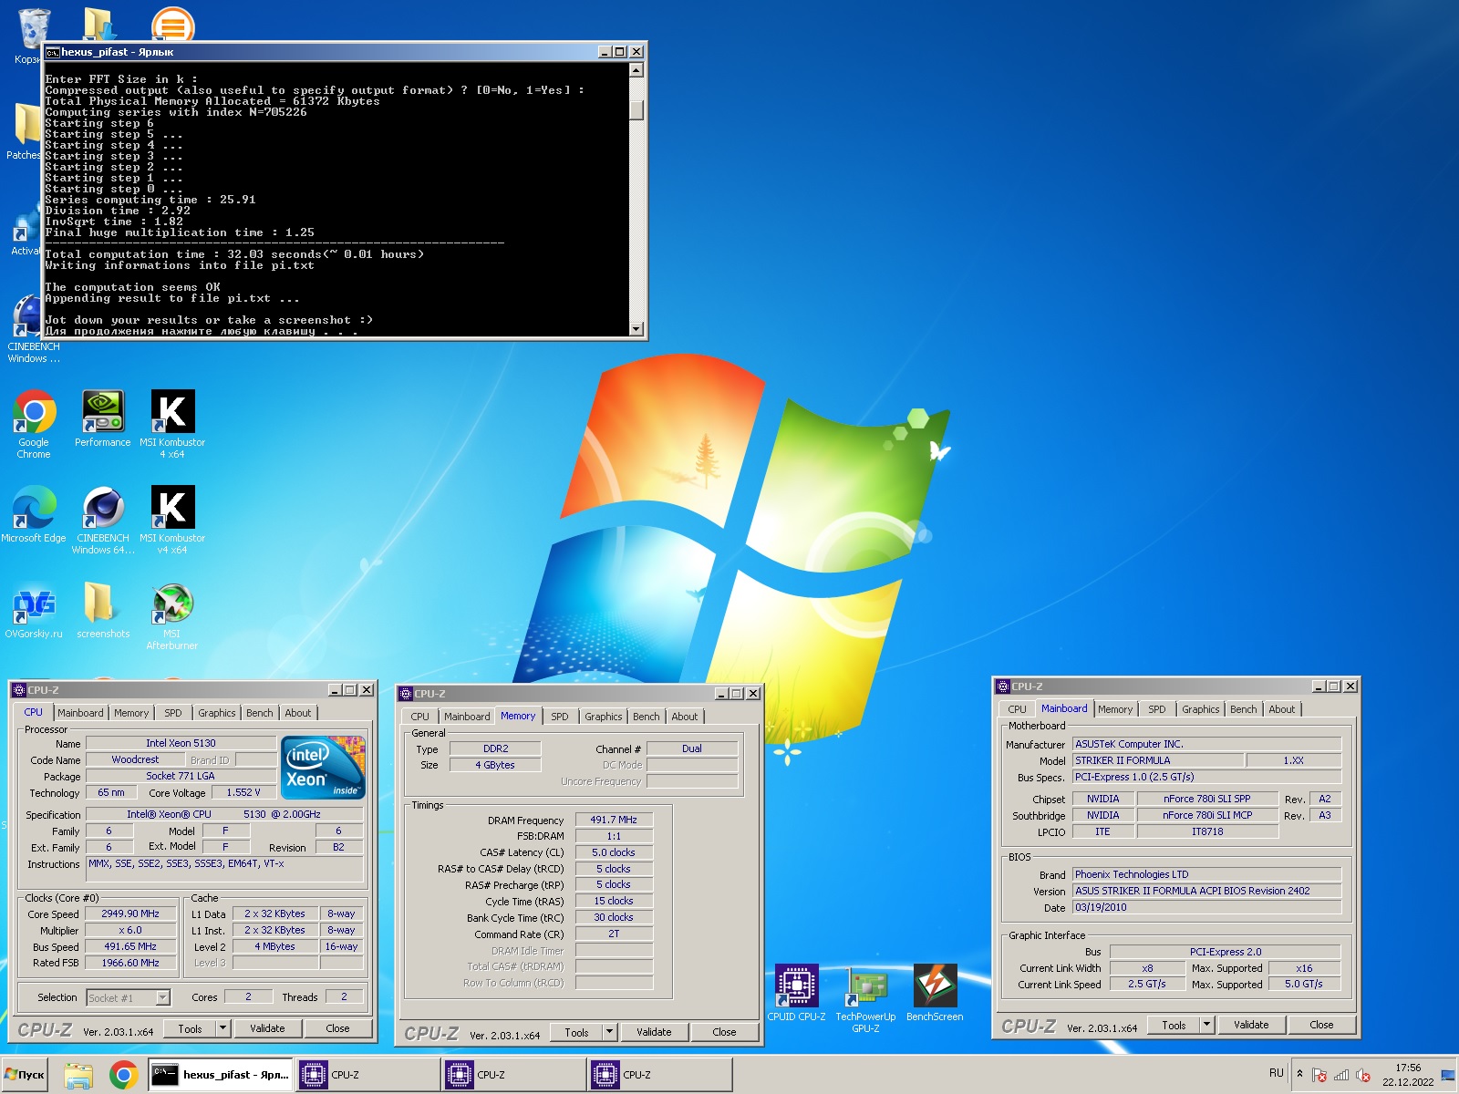Launch BenchScreen desktop shortcut
This screenshot has width=1459, height=1094.
pos(935,993)
